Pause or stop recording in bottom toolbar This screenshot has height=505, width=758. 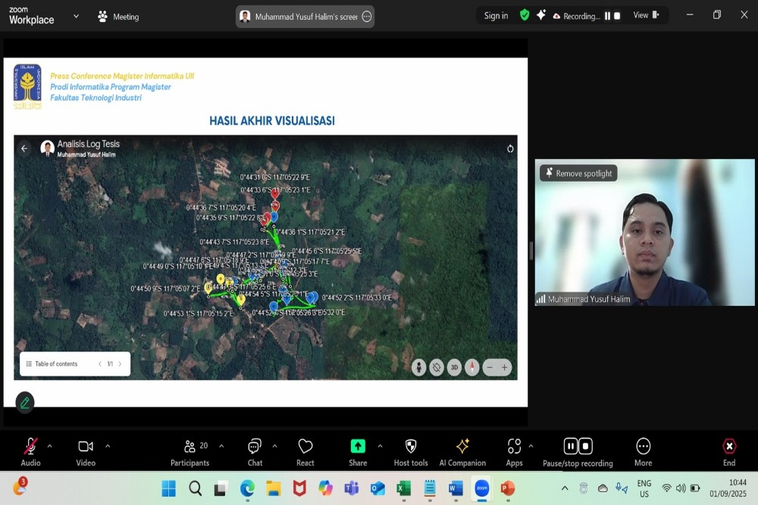tap(578, 447)
